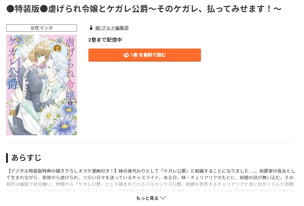The image size is (304, 206).
Task: Click the vertical 虐げられ令嬢 text on the cover
Action: coord(70,69)
